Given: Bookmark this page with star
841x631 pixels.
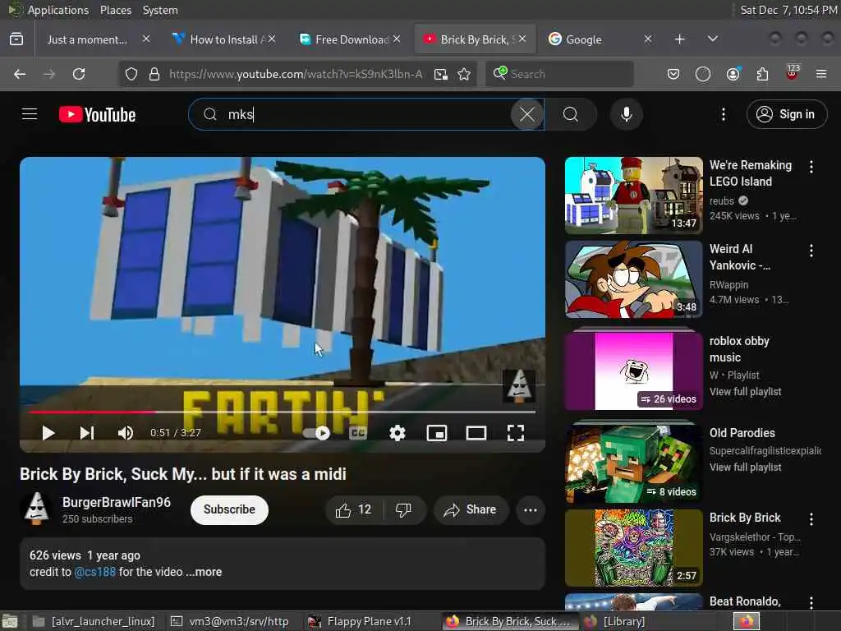Looking at the screenshot, I should [464, 74].
